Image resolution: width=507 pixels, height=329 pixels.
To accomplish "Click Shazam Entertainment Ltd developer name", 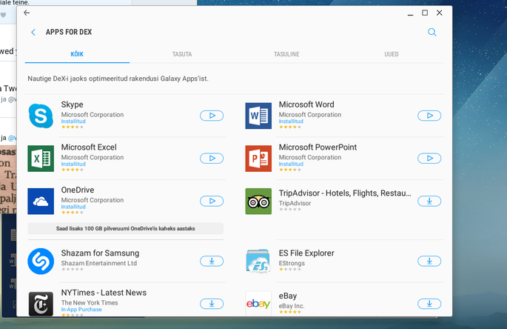I will click(x=99, y=263).
